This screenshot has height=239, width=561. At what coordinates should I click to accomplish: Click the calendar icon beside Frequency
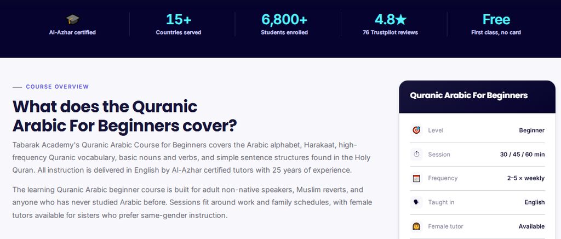(416, 178)
